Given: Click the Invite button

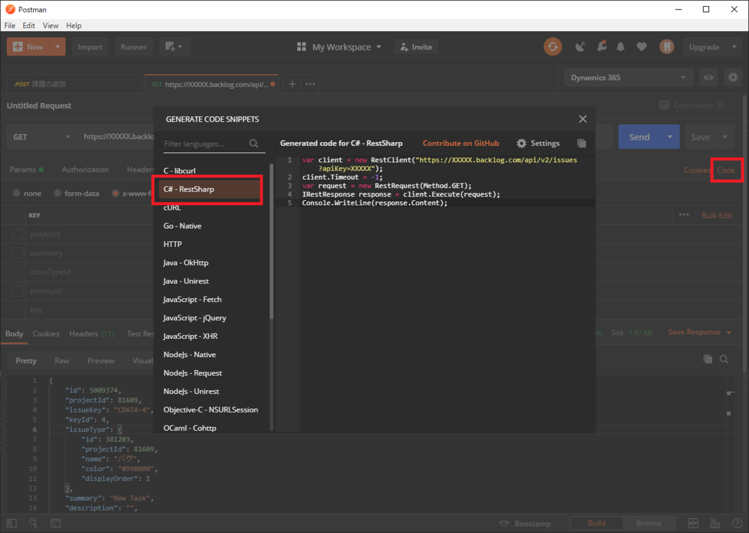Looking at the screenshot, I should point(416,47).
